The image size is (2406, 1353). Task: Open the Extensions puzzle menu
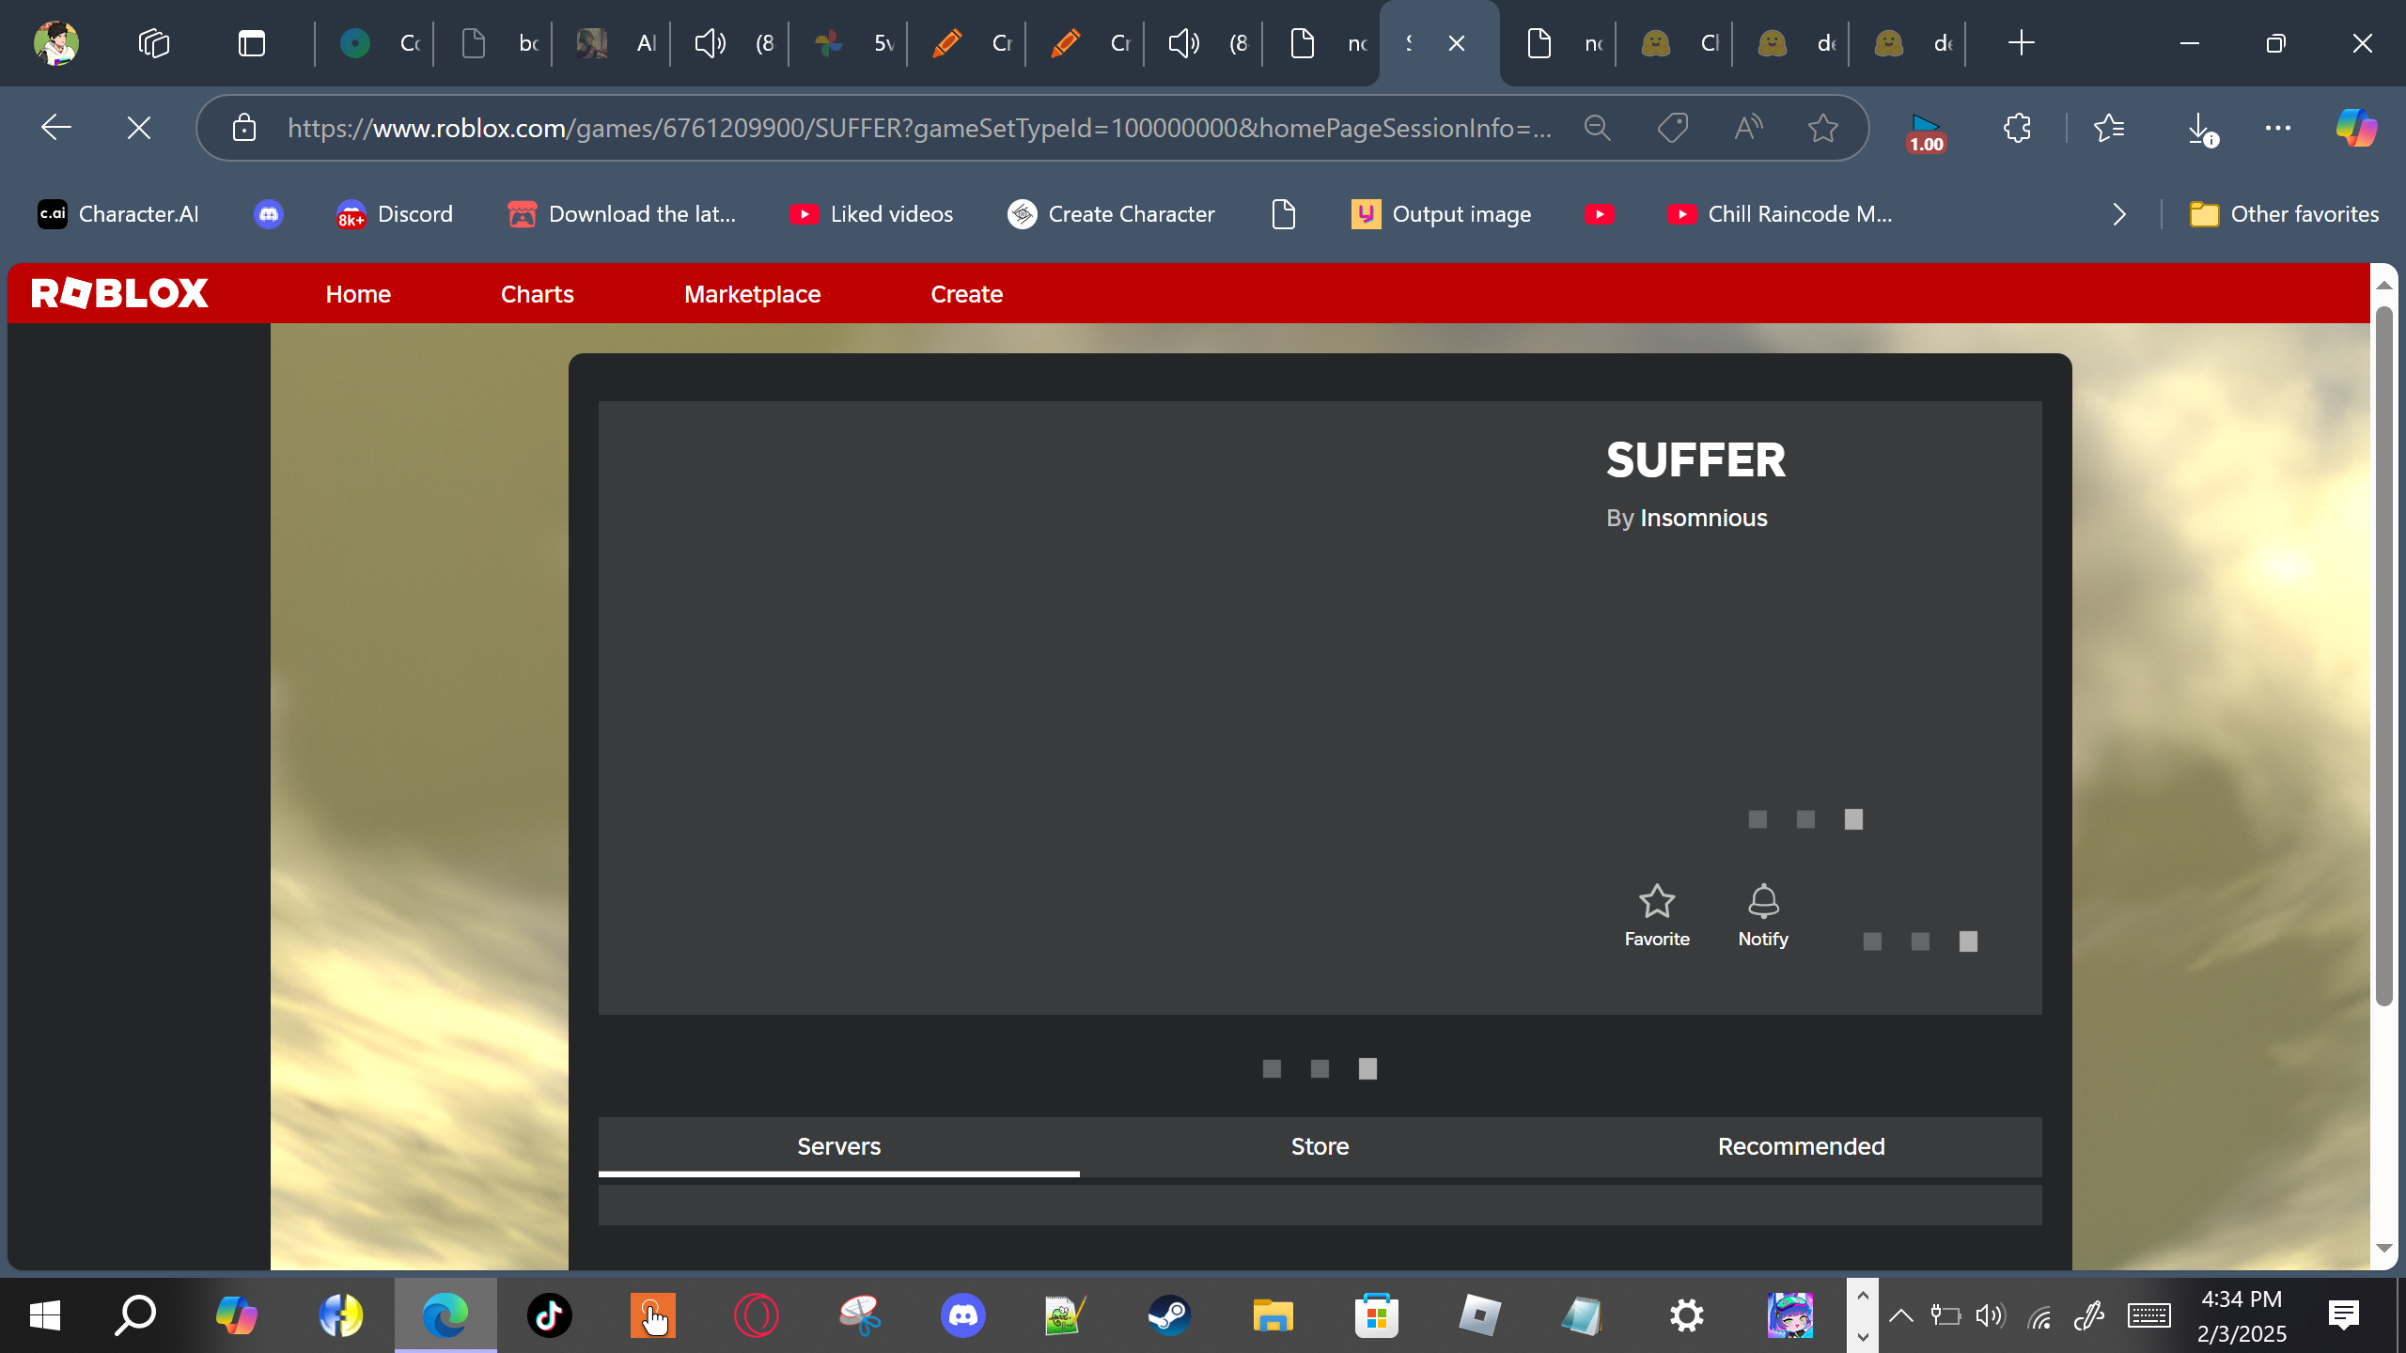point(2017,128)
